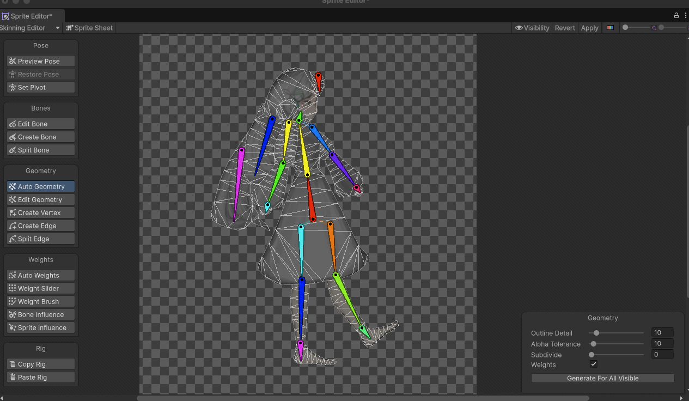Image resolution: width=689 pixels, height=401 pixels.
Task: Pick the Weight Brush tool
Action: click(41, 301)
